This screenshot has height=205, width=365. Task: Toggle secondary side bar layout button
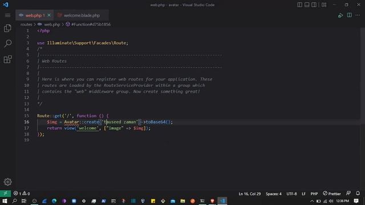(x=314, y=5)
